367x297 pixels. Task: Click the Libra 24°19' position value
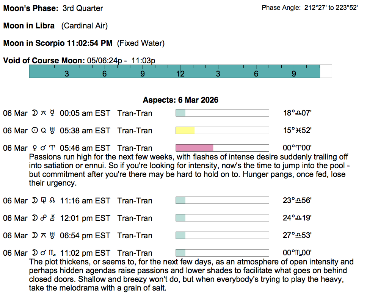coord(297,218)
